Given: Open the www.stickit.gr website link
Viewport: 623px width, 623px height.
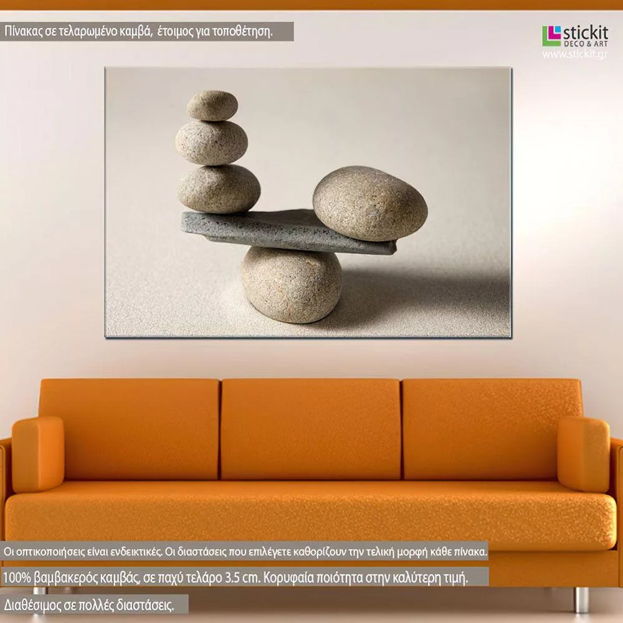Looking at the screenshot, I should click(574, 55).
